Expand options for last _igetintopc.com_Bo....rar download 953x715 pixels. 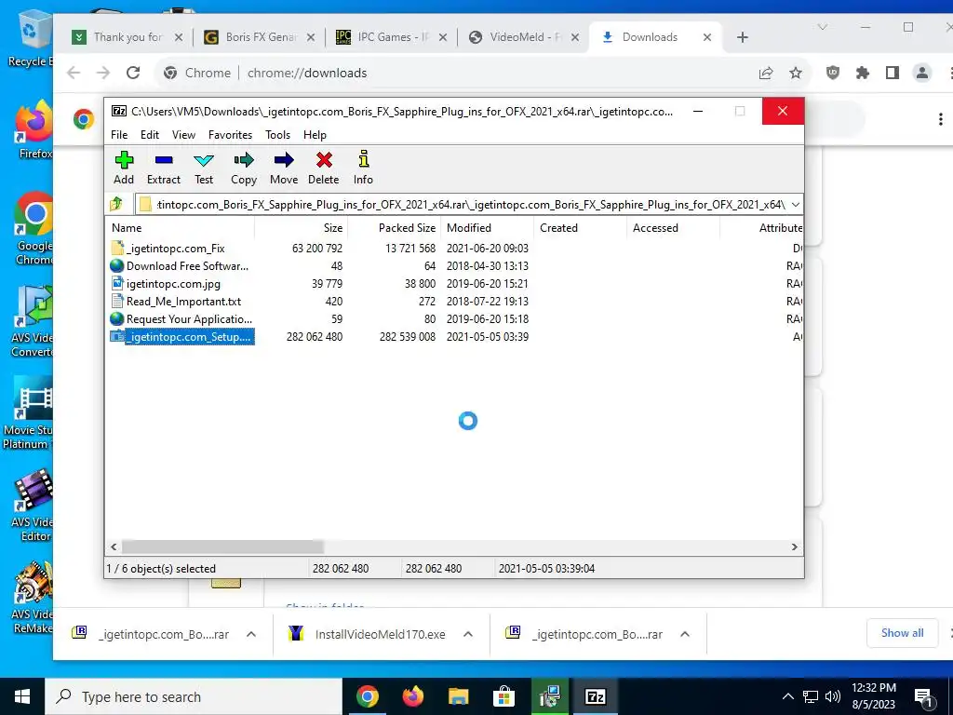pyautogui.click(x=685, y=634)
